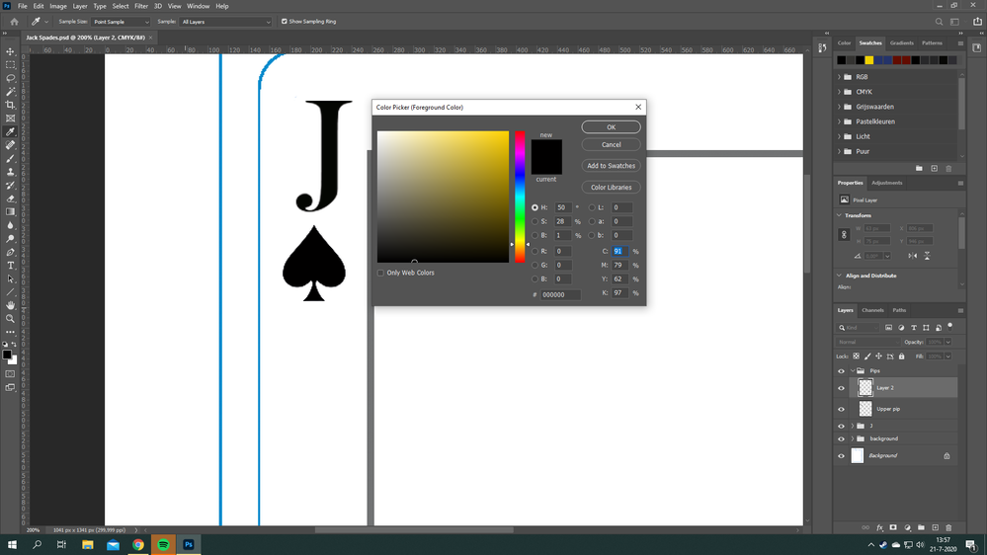The height and width of the screenshot is (555, 987).
Task: Select the Eyedropper tool in toolbar
Action: tap(10, 132)
